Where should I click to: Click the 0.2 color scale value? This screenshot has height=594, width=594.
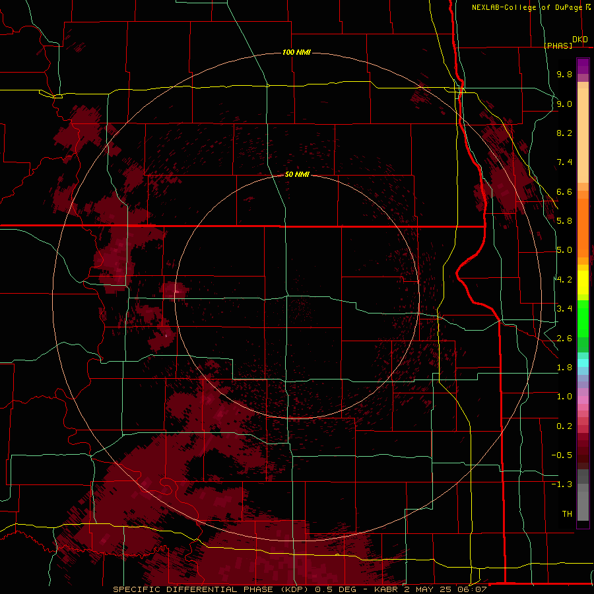[564, 426]
